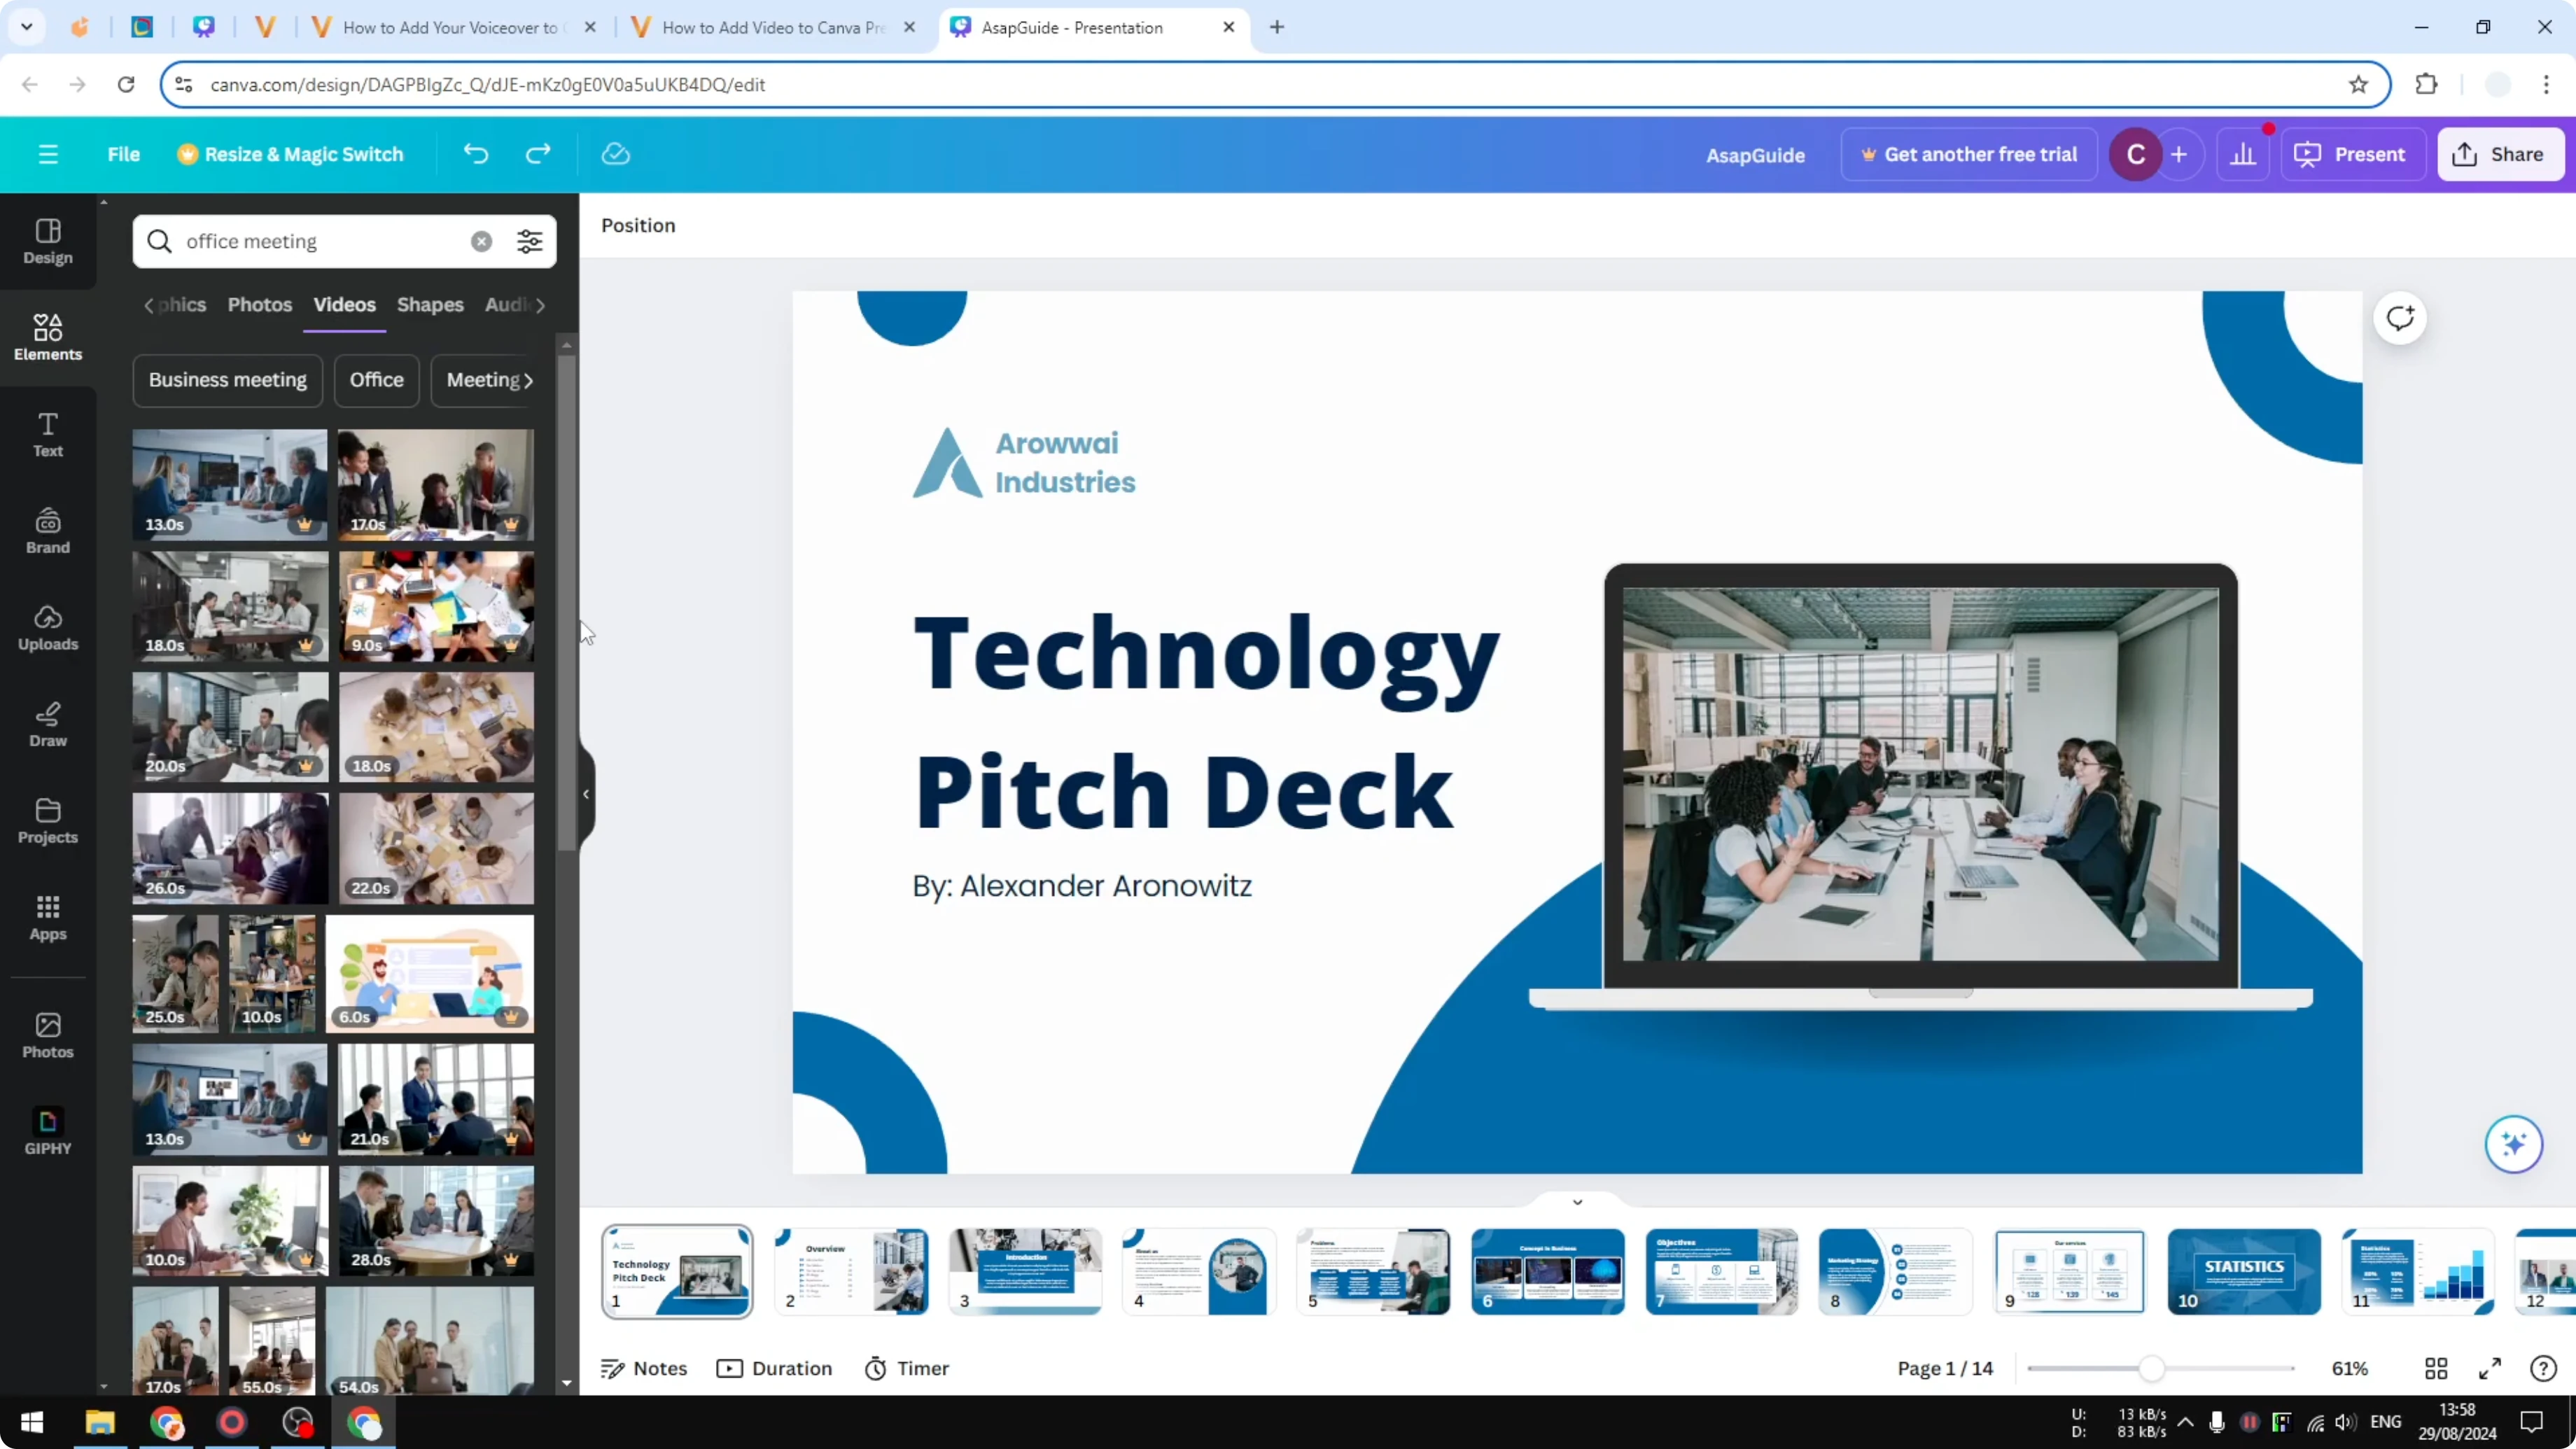Redo the last action

538,154
